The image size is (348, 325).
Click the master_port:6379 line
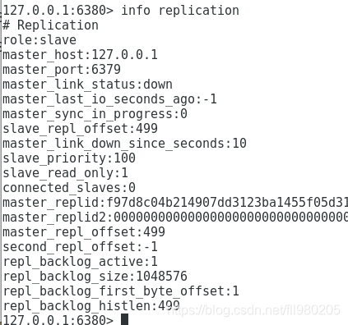pyautogui.click(x=62, y=70)
